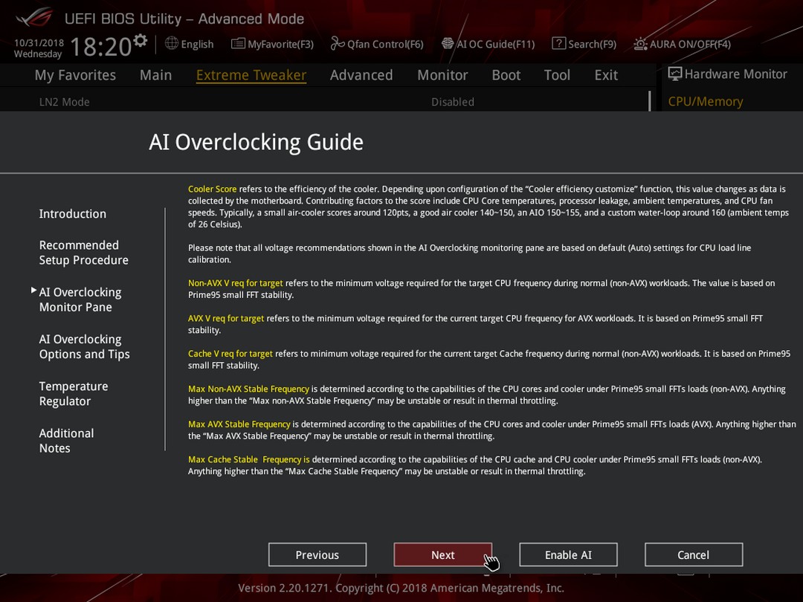
Task: Toggle AURA ON/OFF(F4)
Action: coord(690,44)
